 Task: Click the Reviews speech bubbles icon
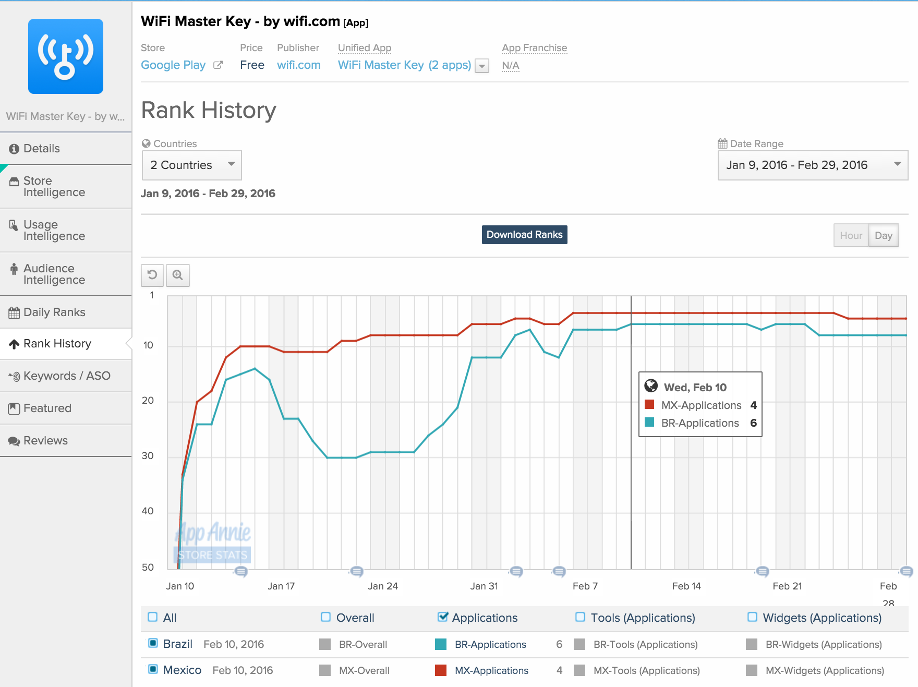coord(14,441)
